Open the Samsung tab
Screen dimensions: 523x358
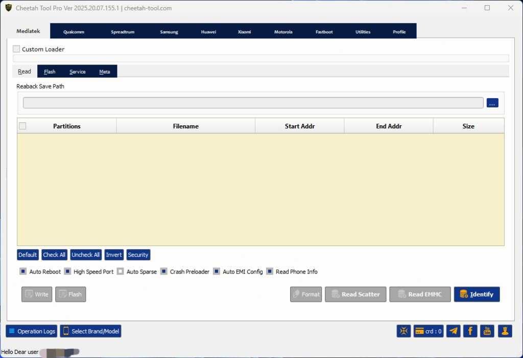(169, 32)
